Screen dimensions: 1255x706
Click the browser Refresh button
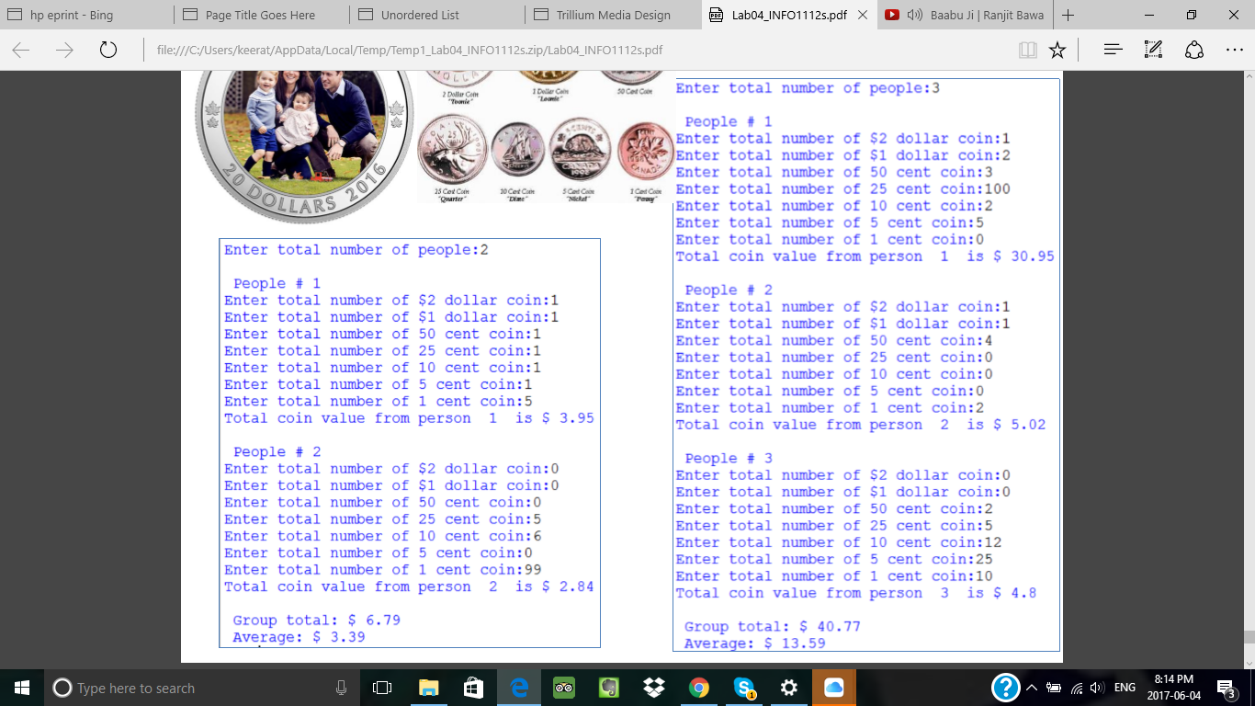107,50
